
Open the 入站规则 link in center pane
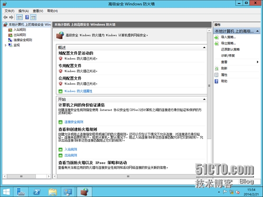(71, 150)
